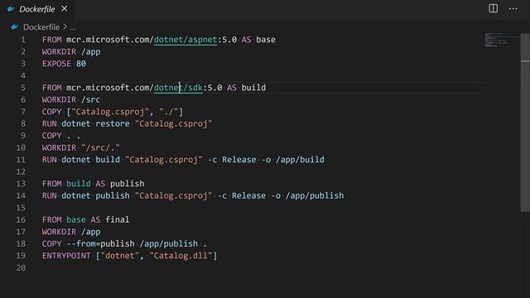
Task: Click the word "restore" on line 8
Action: pyautogui.click(x=113, y=123)
